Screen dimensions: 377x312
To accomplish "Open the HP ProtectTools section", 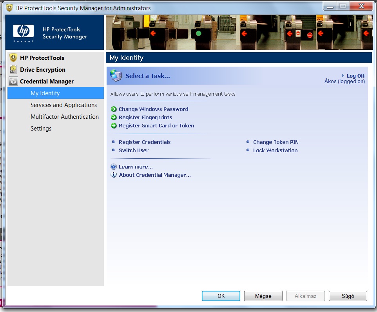I will (42, 58).
